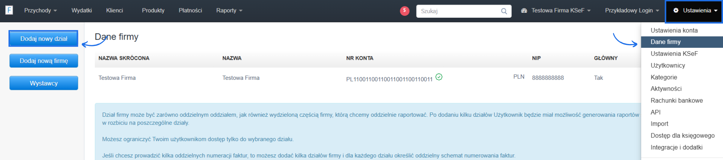Click the Dodaj nową firmę button
This screenshot has height=160, width=723.
(44, 61)
